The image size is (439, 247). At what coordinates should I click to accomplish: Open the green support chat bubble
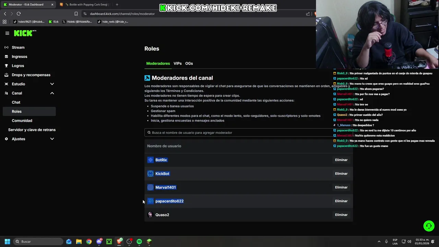tap(429, 226)
